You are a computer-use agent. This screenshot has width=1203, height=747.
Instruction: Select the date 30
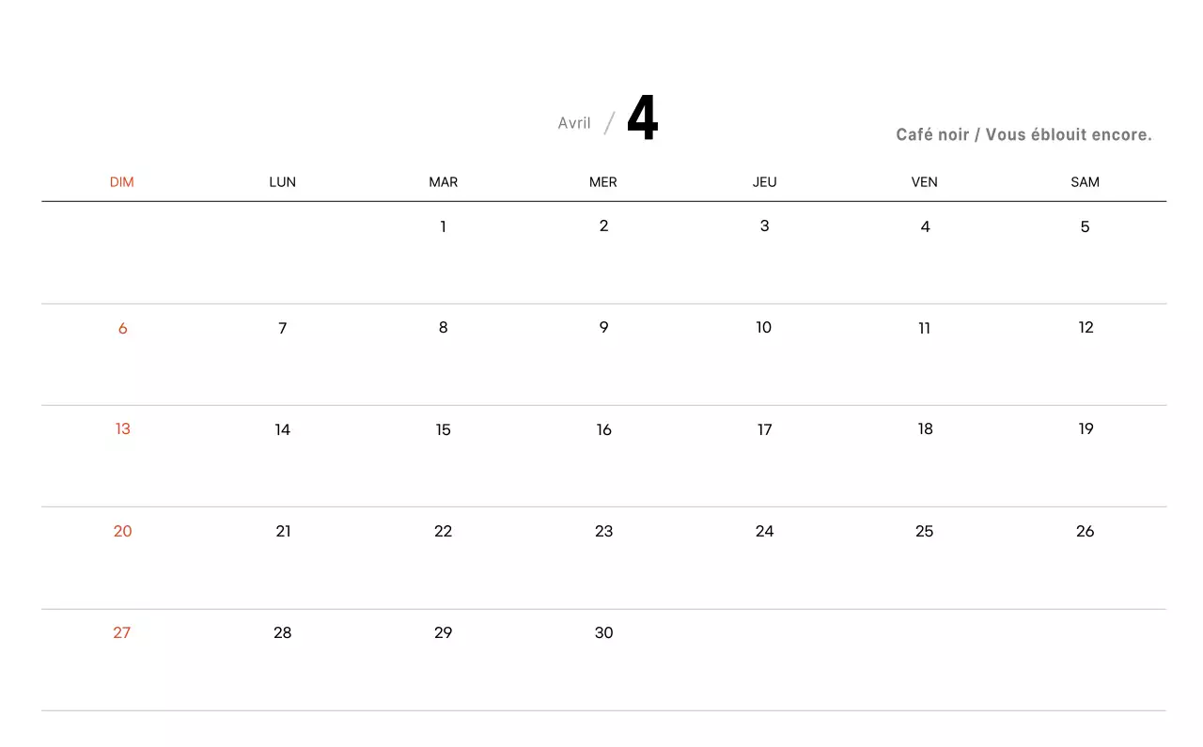pyautogui.click(x=603, y=633)
